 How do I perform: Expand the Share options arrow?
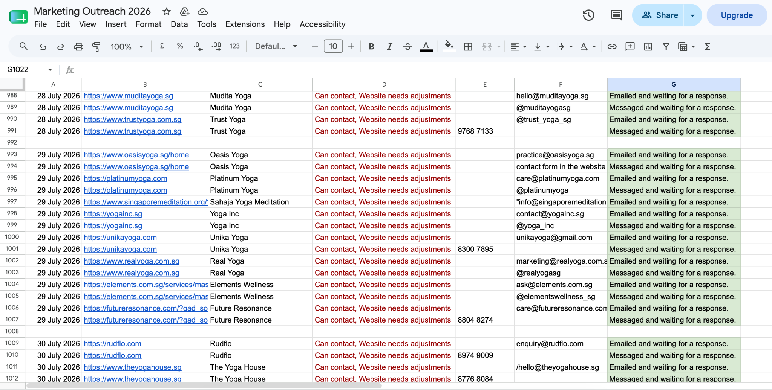pos(692,15)
